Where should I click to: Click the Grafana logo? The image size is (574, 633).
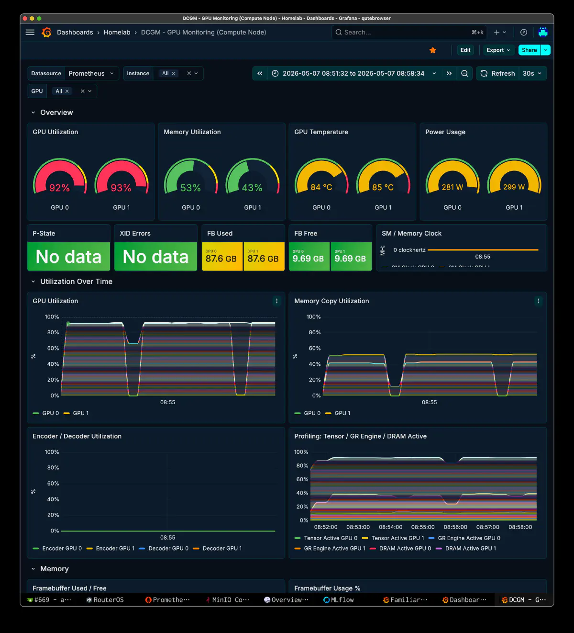pyautogui.click(x=46, y=32)
